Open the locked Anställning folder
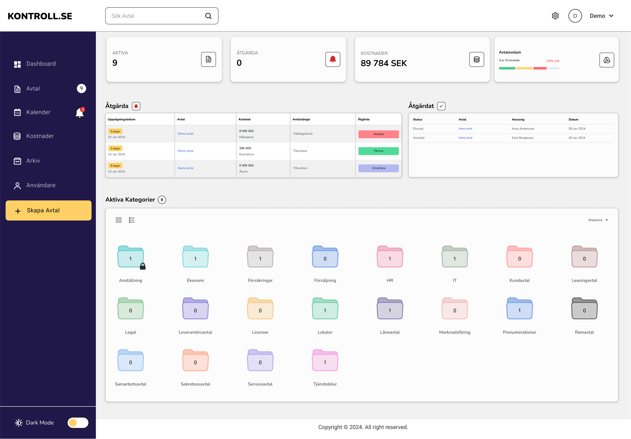Screen dimensions: 631x439 [131, 257]
